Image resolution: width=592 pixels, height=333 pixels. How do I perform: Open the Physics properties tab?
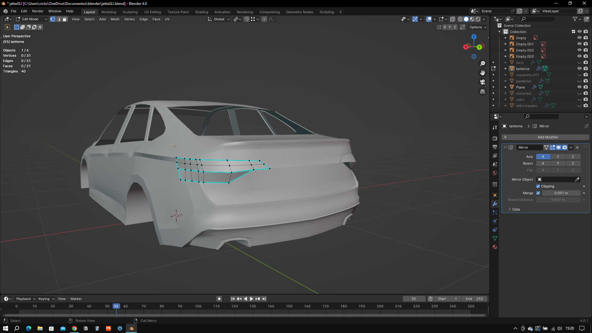point(495,221)
